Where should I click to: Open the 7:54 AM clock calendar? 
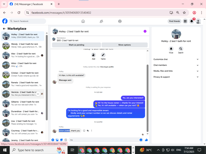click(x=189, y=150)
